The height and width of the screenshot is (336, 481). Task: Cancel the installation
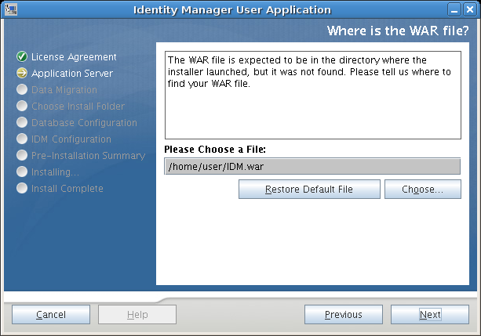51,315
